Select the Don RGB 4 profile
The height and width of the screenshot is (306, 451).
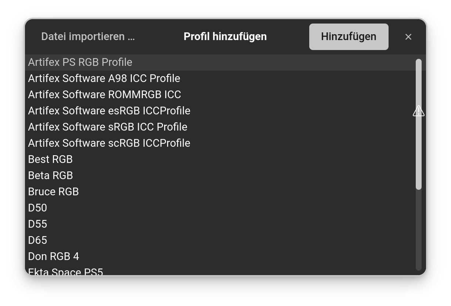pos(54,256)
